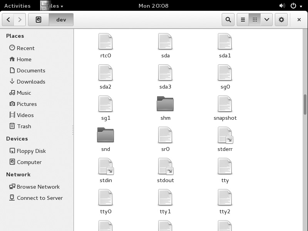Open Trash in sidebar

(x=20, y=126)
